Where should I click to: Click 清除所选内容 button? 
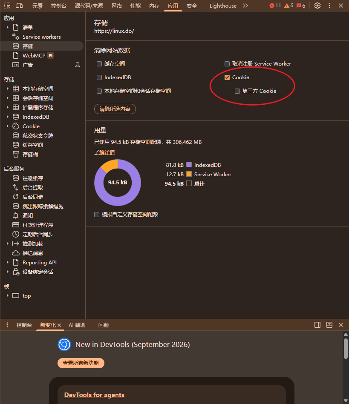coord(115,109)
